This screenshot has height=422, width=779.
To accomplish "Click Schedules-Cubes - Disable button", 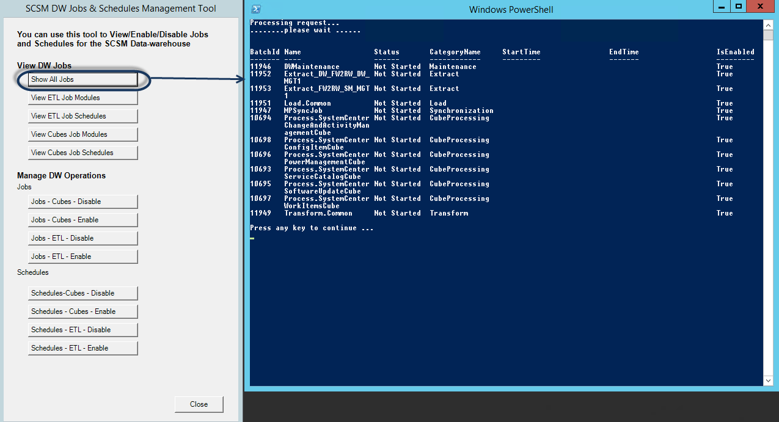I will tap(83, 293).
